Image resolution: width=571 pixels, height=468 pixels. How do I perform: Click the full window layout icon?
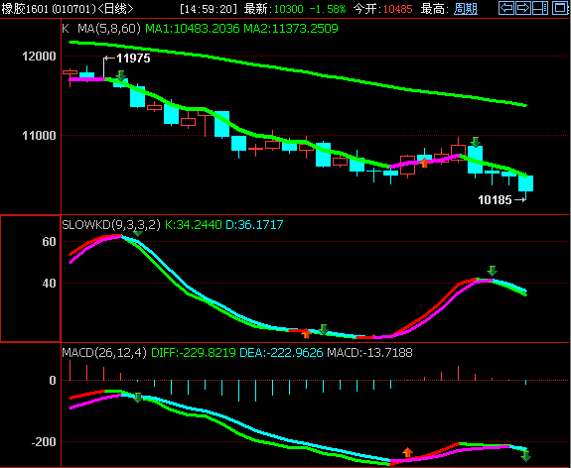560,8
